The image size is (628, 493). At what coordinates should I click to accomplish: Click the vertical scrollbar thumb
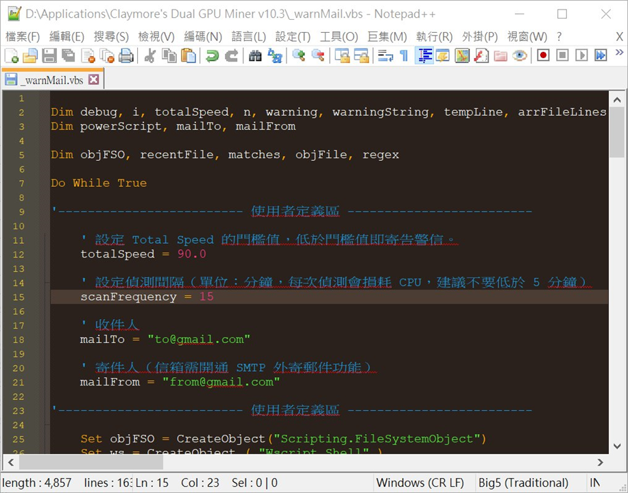(617, 133)
